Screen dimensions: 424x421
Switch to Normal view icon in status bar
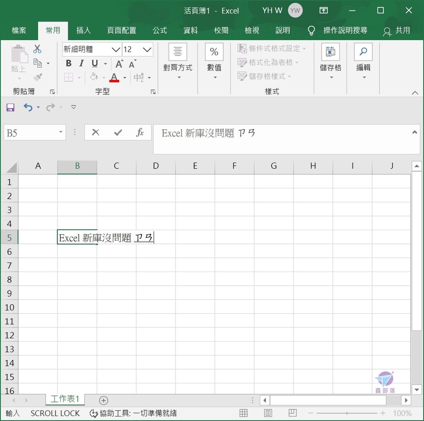point(243,413)
